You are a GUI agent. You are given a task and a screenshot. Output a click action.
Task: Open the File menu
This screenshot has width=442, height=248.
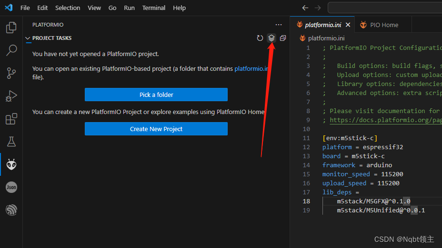pyautogui.click(x=25, y=8)
